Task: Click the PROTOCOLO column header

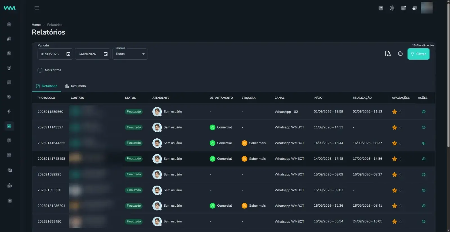Action: (x=46, y=98)
